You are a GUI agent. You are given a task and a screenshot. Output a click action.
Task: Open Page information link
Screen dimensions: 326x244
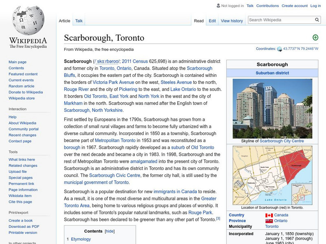(x=23, y=190)
